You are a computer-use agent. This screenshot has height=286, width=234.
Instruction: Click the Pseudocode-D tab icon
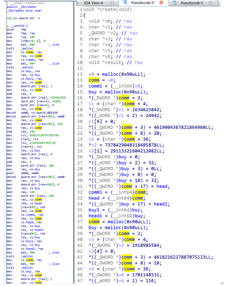pyautogui.click(x=124, y=3)
